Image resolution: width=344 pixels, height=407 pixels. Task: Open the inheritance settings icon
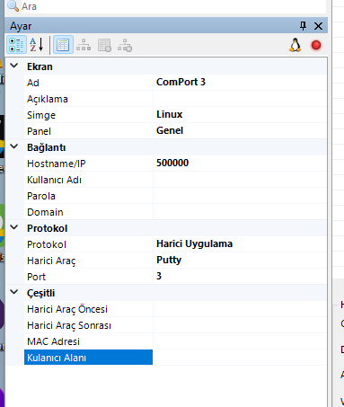[84, 45]
